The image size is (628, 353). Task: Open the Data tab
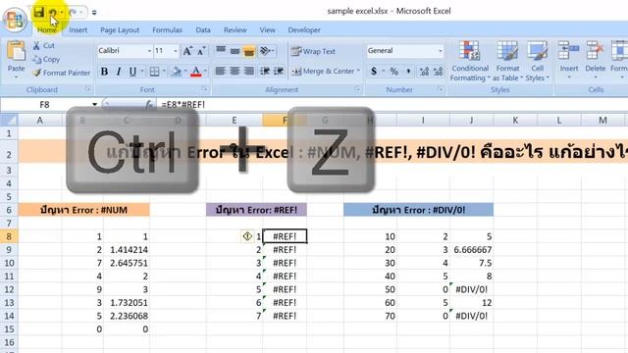point(203,30)
